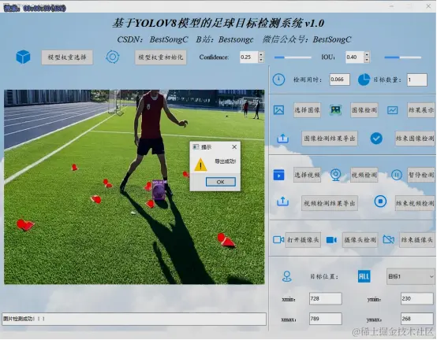
Task: Click the xmax field showing 789
Action: 326,319
